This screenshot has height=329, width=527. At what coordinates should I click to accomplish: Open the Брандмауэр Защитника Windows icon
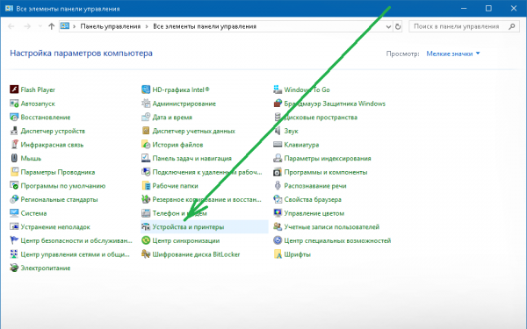tap(278, 103)
